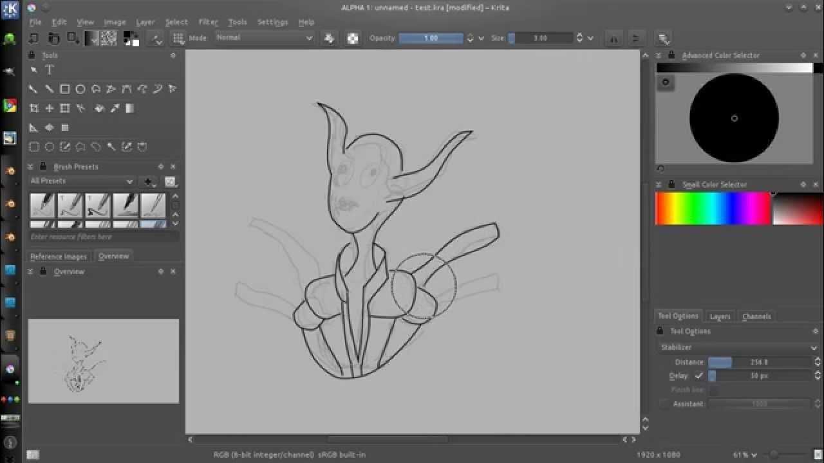Open the brush presets grid icon

(x=178, y=38)
